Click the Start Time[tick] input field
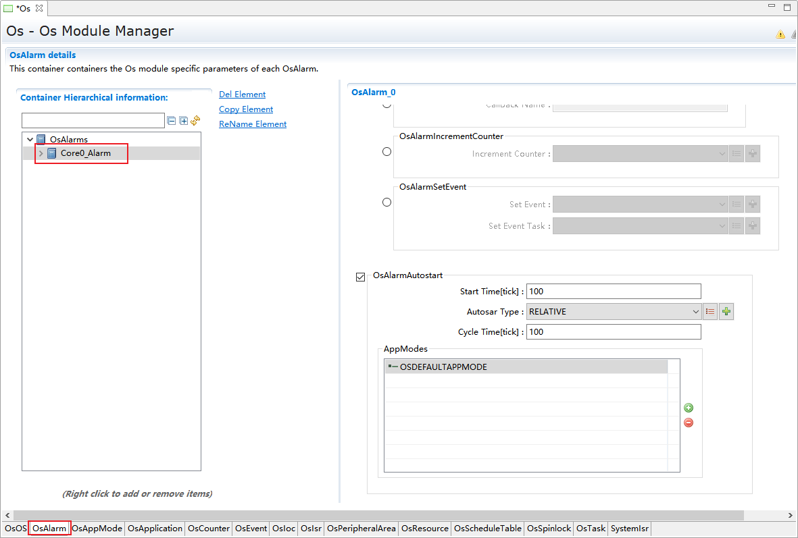 614,292
